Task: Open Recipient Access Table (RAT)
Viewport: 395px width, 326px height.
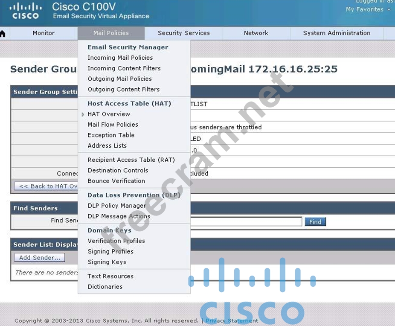Action: coord(131,160)
